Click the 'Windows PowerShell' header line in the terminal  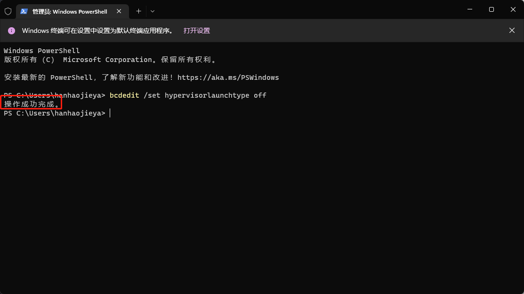point(42,51)
